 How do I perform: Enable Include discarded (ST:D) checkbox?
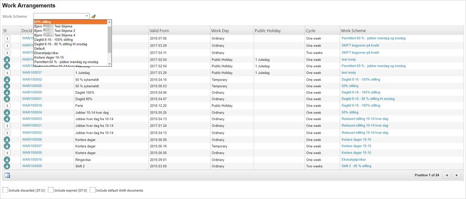5,190
